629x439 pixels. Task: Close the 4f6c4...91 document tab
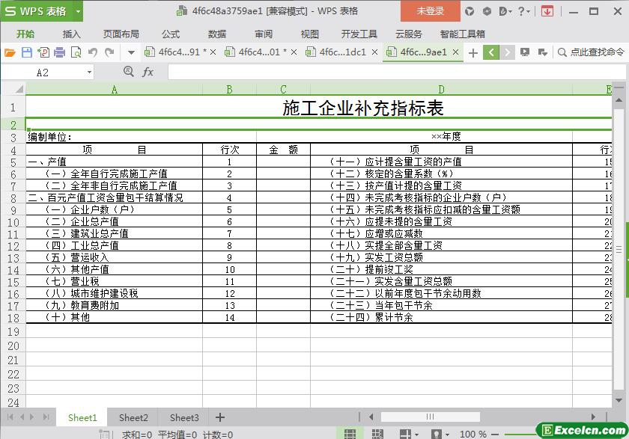coord(213,52)
